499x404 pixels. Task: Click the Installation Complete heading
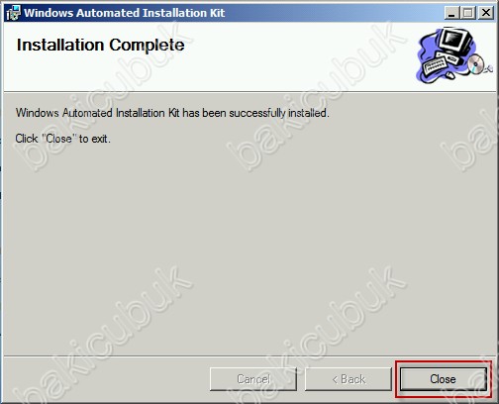100,45
